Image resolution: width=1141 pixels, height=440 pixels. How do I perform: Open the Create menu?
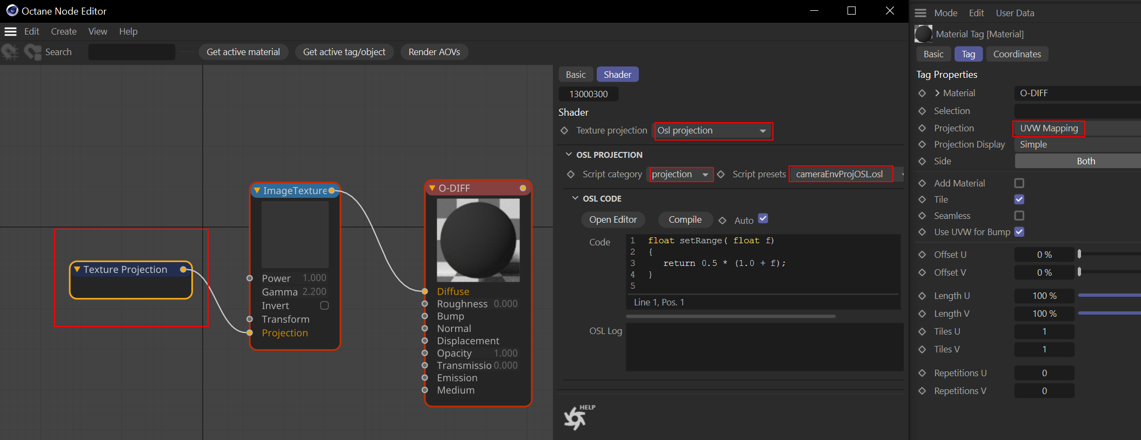pyautogui.click(x=64, y=31)
